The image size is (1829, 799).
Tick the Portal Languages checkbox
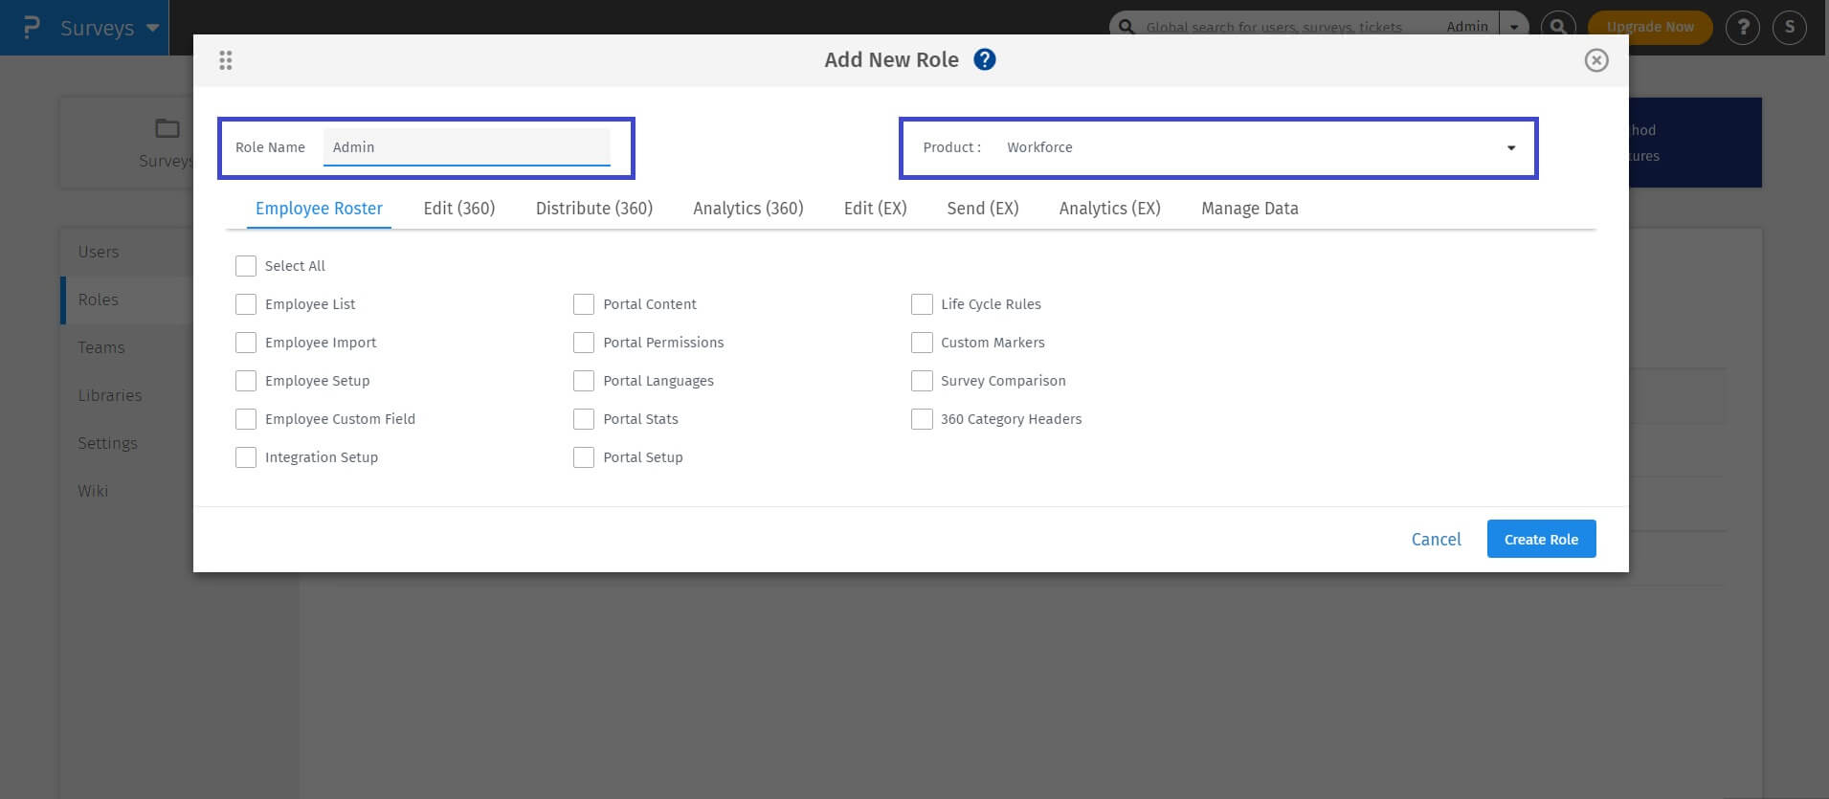tap(584, 381)
